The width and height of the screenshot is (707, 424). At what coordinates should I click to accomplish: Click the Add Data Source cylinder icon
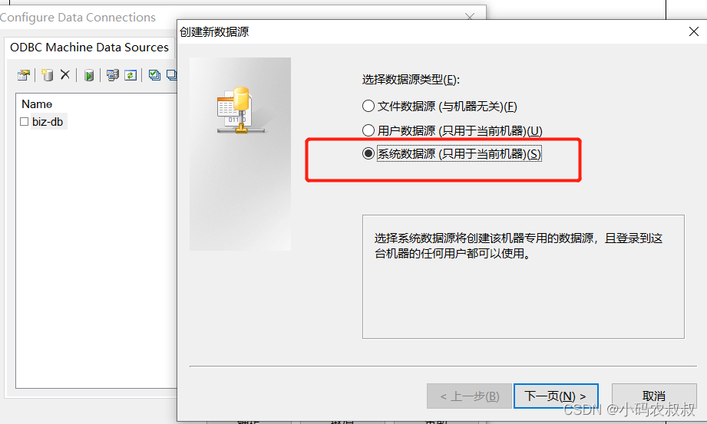tap(48, 75)
